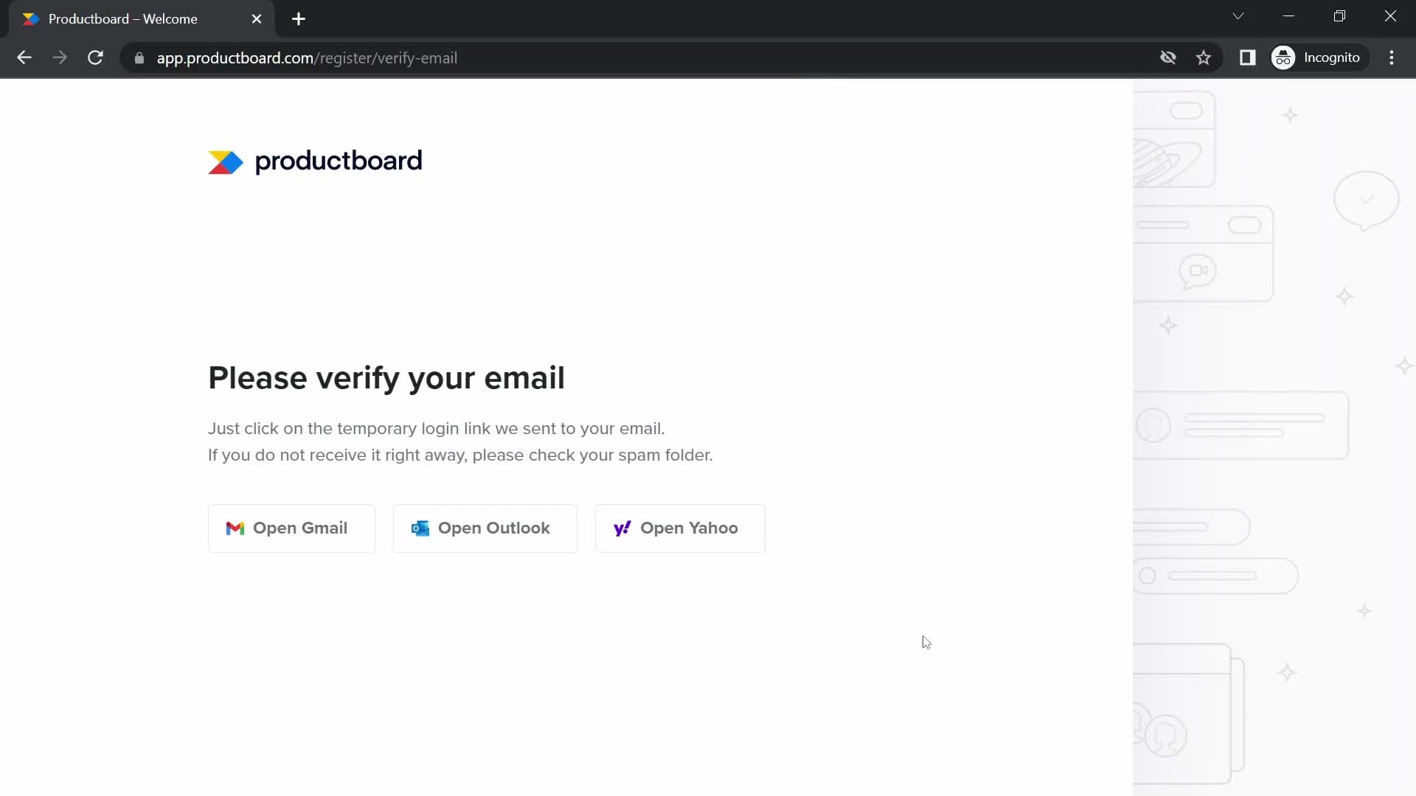This screenshot has height=796, width=1416.
Task: Restore down the browser window
Action: pos(1340,16)
